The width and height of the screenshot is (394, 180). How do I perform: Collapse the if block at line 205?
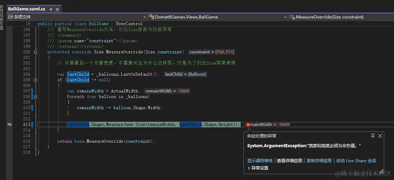tap(35, 80)
